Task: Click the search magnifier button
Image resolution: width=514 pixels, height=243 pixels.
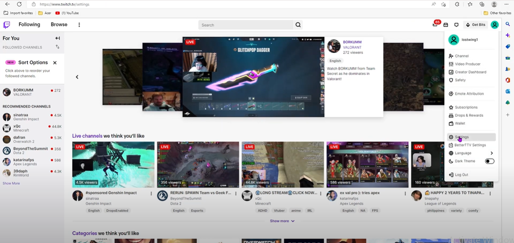Action: [x=298, y=25]
